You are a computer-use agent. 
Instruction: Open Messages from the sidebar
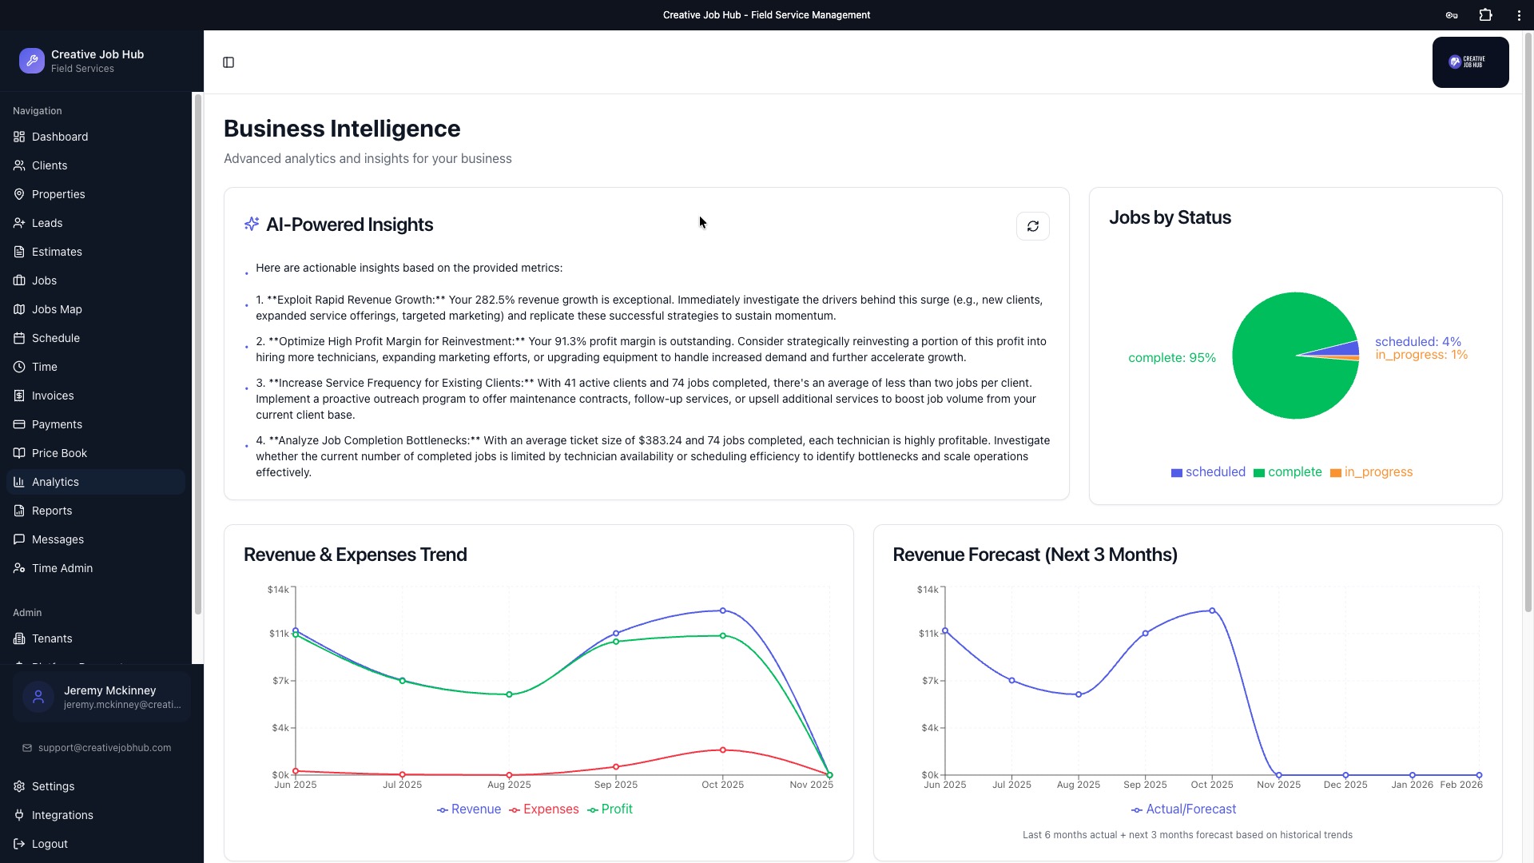tap(58, 539)
